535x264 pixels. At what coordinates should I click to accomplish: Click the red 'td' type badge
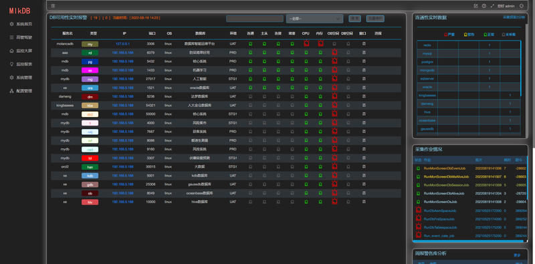[x=90, y=158]
